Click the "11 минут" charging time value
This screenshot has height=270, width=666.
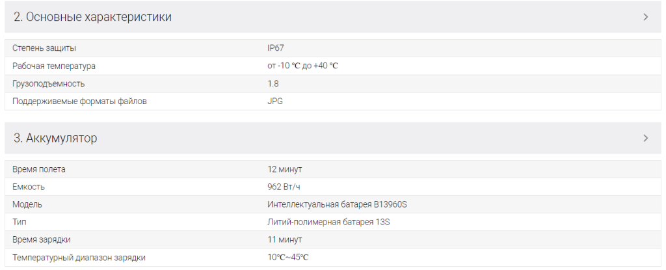[x=284, y=239]
